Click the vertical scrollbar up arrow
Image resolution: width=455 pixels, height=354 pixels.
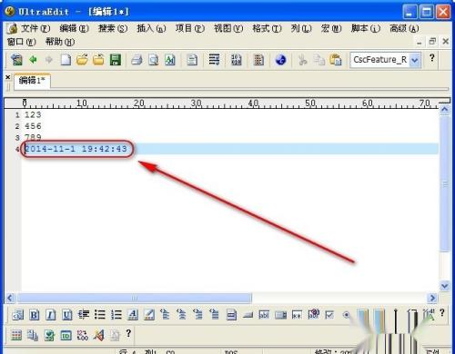(x=444, y=109)
